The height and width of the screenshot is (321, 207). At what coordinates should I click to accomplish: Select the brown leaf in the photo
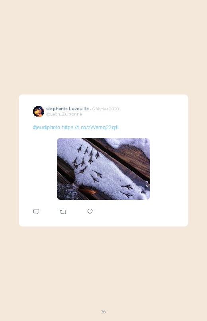[x=90, y=191]
